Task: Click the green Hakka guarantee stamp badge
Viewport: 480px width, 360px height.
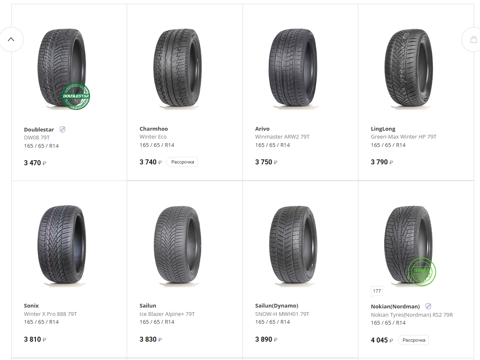Action: [x=422, y=272]
